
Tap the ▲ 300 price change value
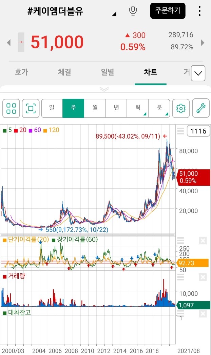tap(135, 35)
